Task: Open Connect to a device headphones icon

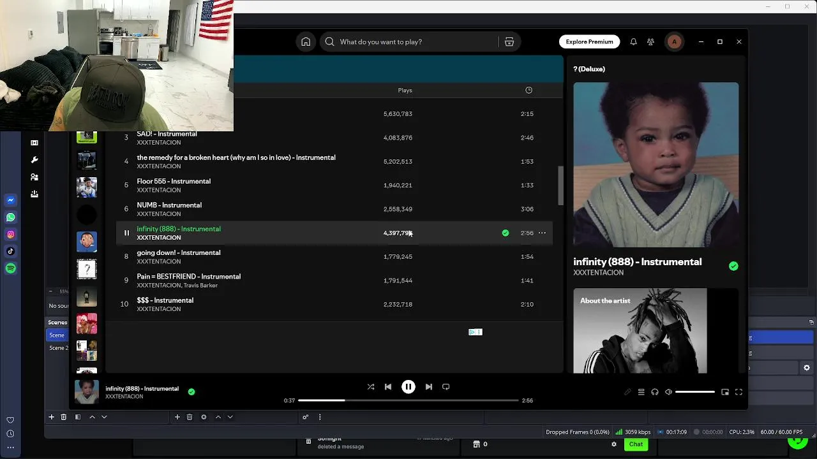Action: click(x=655, y=392)
